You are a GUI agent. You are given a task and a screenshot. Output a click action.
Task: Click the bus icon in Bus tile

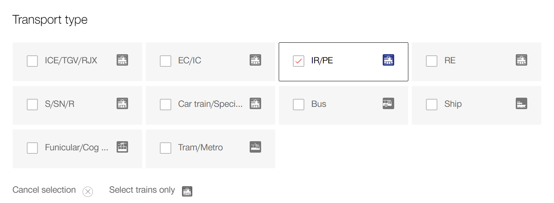click(x=388, y=103)
